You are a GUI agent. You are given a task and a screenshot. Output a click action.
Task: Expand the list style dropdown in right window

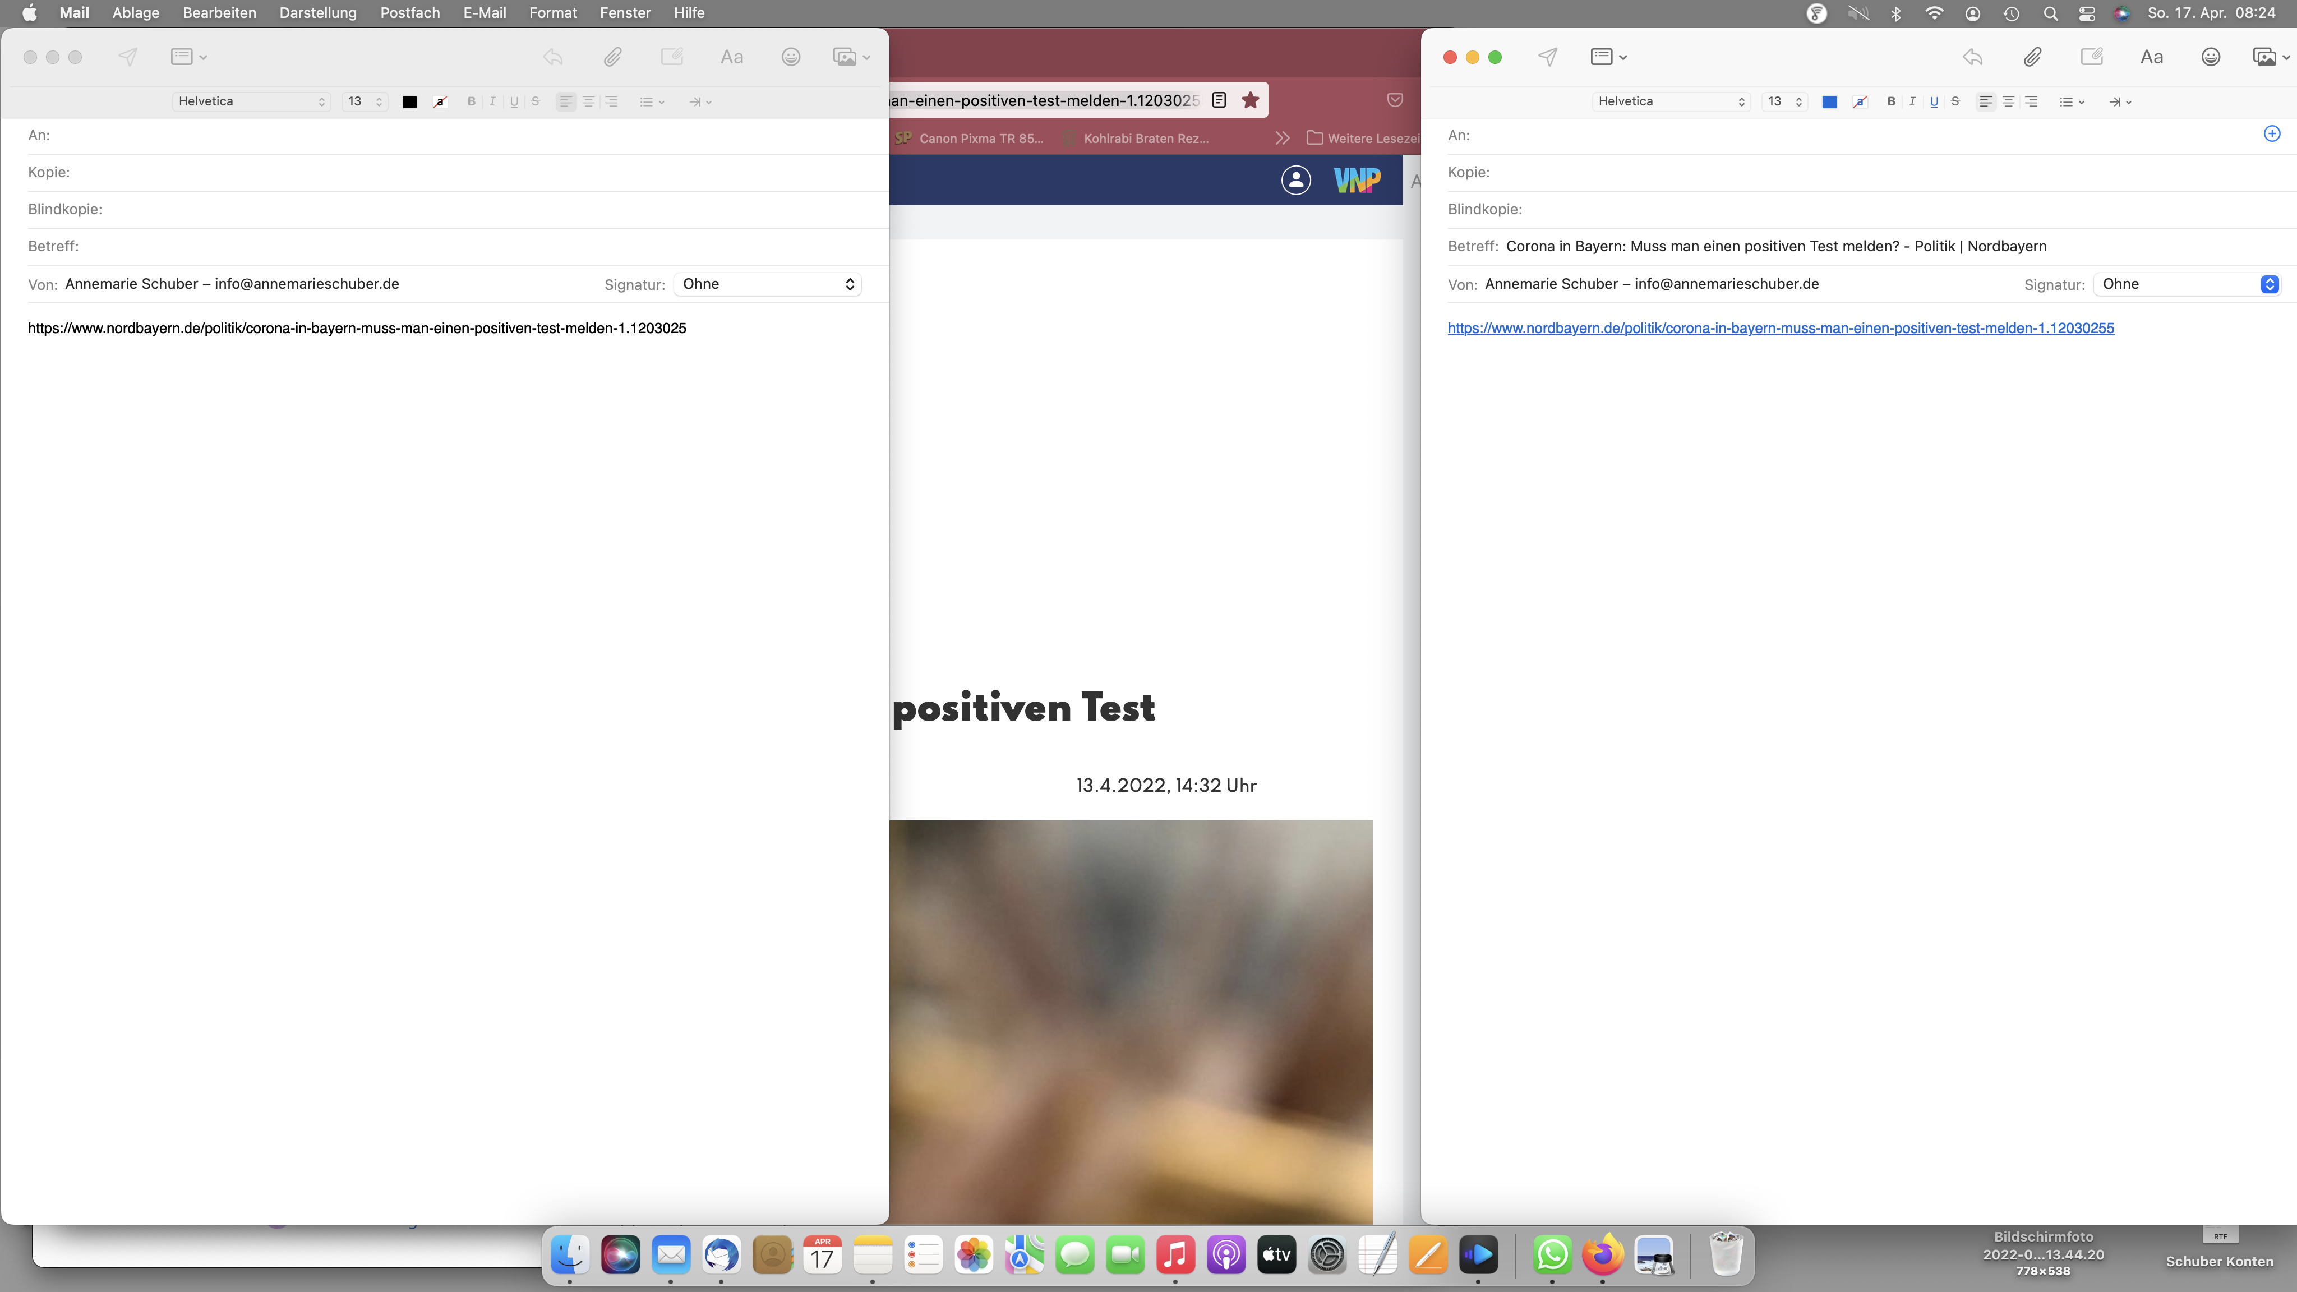(2072, 101)
